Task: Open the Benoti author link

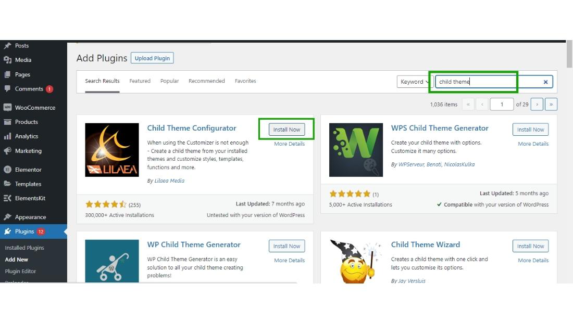Action: click(x=434, y=165)
